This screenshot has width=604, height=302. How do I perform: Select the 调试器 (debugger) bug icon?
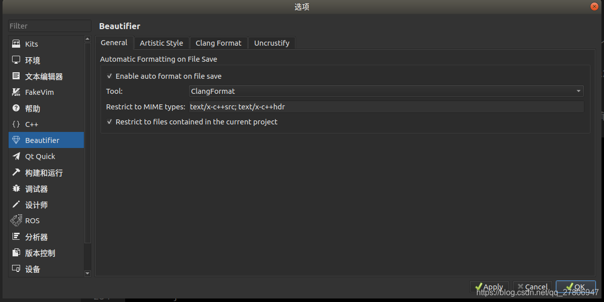(x=16, y=188)
